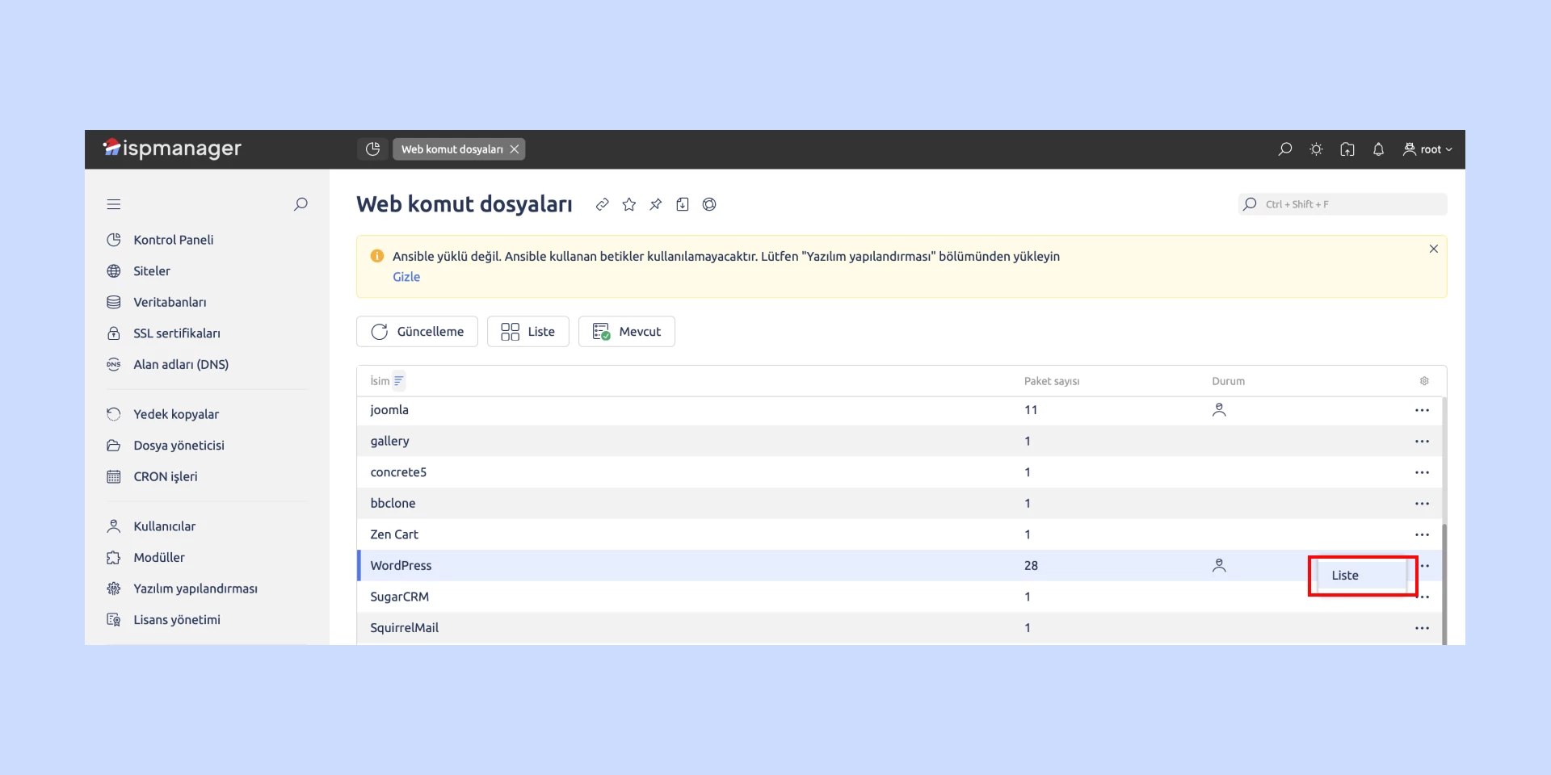Dismiss the Ansible warning banner
The width and height of the screenshot is (1551, 775).
point(1433,249)
